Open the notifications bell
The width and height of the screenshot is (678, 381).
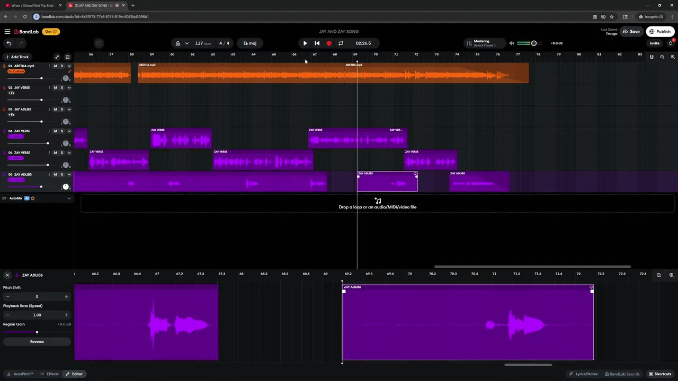[x=671, y=43]
